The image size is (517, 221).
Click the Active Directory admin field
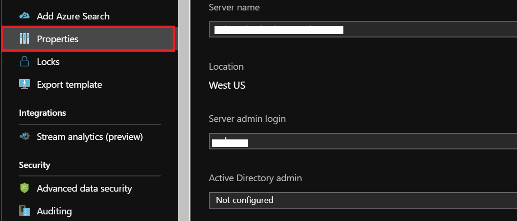click(x=363, y=200)
